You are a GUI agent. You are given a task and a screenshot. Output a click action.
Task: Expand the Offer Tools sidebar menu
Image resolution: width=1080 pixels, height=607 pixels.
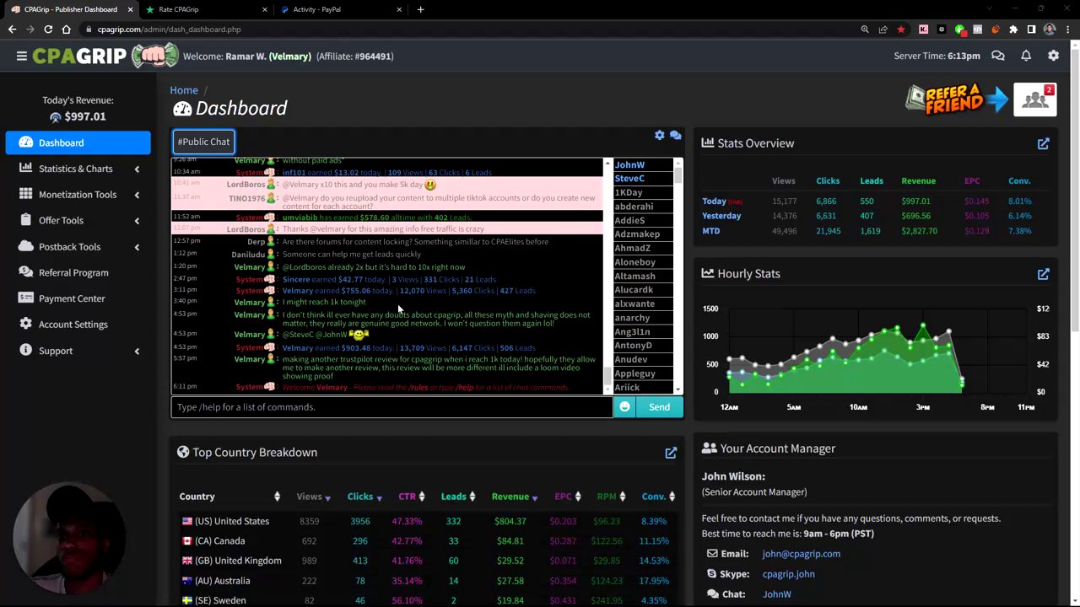click(x=78, y=221)
